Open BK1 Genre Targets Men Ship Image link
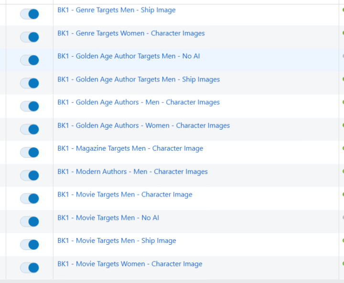Image resolution: width=344 pixels, height=283 pixels. point(116,10)
